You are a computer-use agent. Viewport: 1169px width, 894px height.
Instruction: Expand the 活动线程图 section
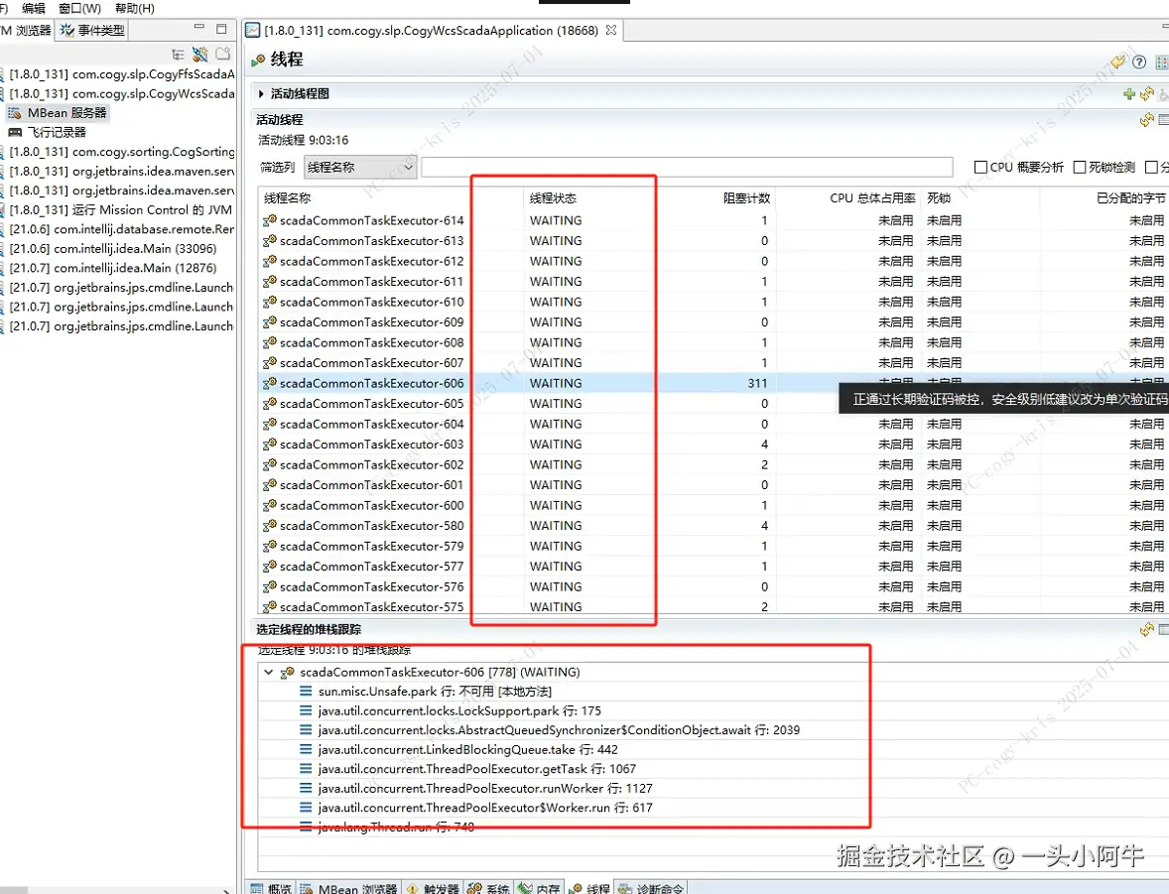click(x=261, y=94)
